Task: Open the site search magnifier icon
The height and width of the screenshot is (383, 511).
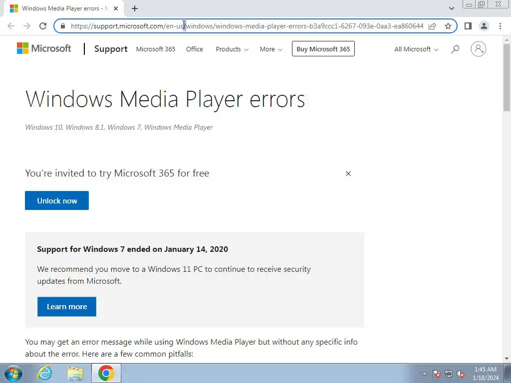Action: pos(455,49)
